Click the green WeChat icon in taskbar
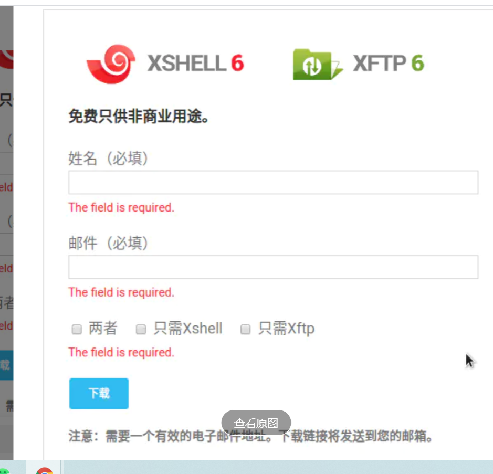The image size is (493, 474). coord(4,471)
